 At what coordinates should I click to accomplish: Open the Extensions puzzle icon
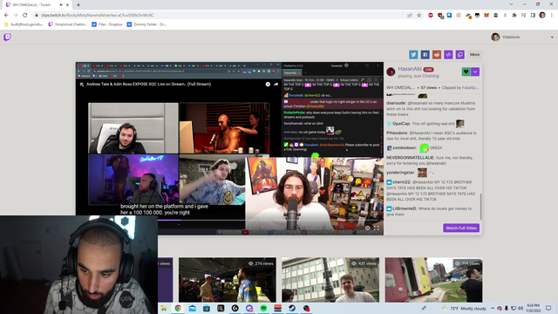coord(514,16)
